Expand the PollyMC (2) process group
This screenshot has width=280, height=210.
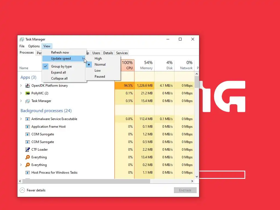21,93
